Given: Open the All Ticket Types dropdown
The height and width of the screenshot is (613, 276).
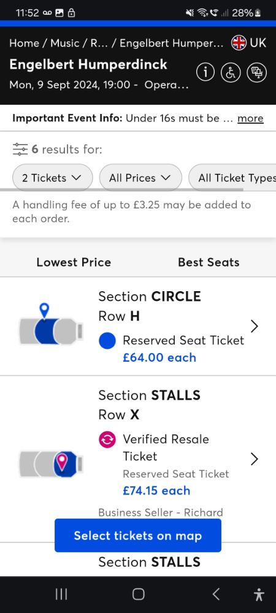Looking at the screenshot, I should coord(232,178).
